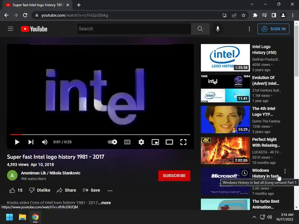The width and height of the screenshot is (299, 224).
Task: View site information lock icon
Action: (37, 15)
